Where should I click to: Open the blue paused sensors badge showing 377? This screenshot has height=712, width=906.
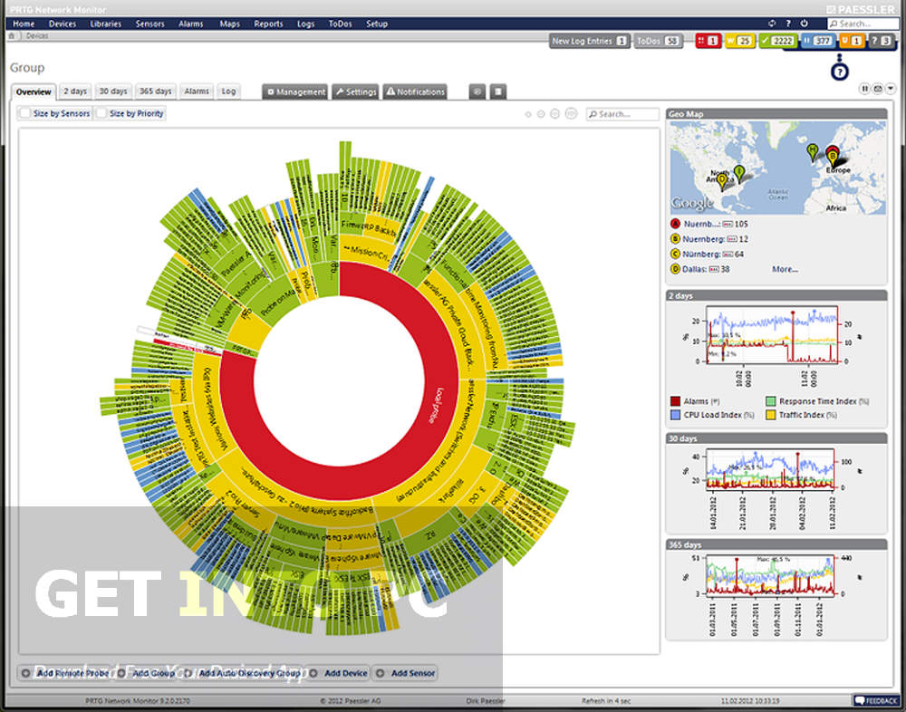(x=817, y=41)
